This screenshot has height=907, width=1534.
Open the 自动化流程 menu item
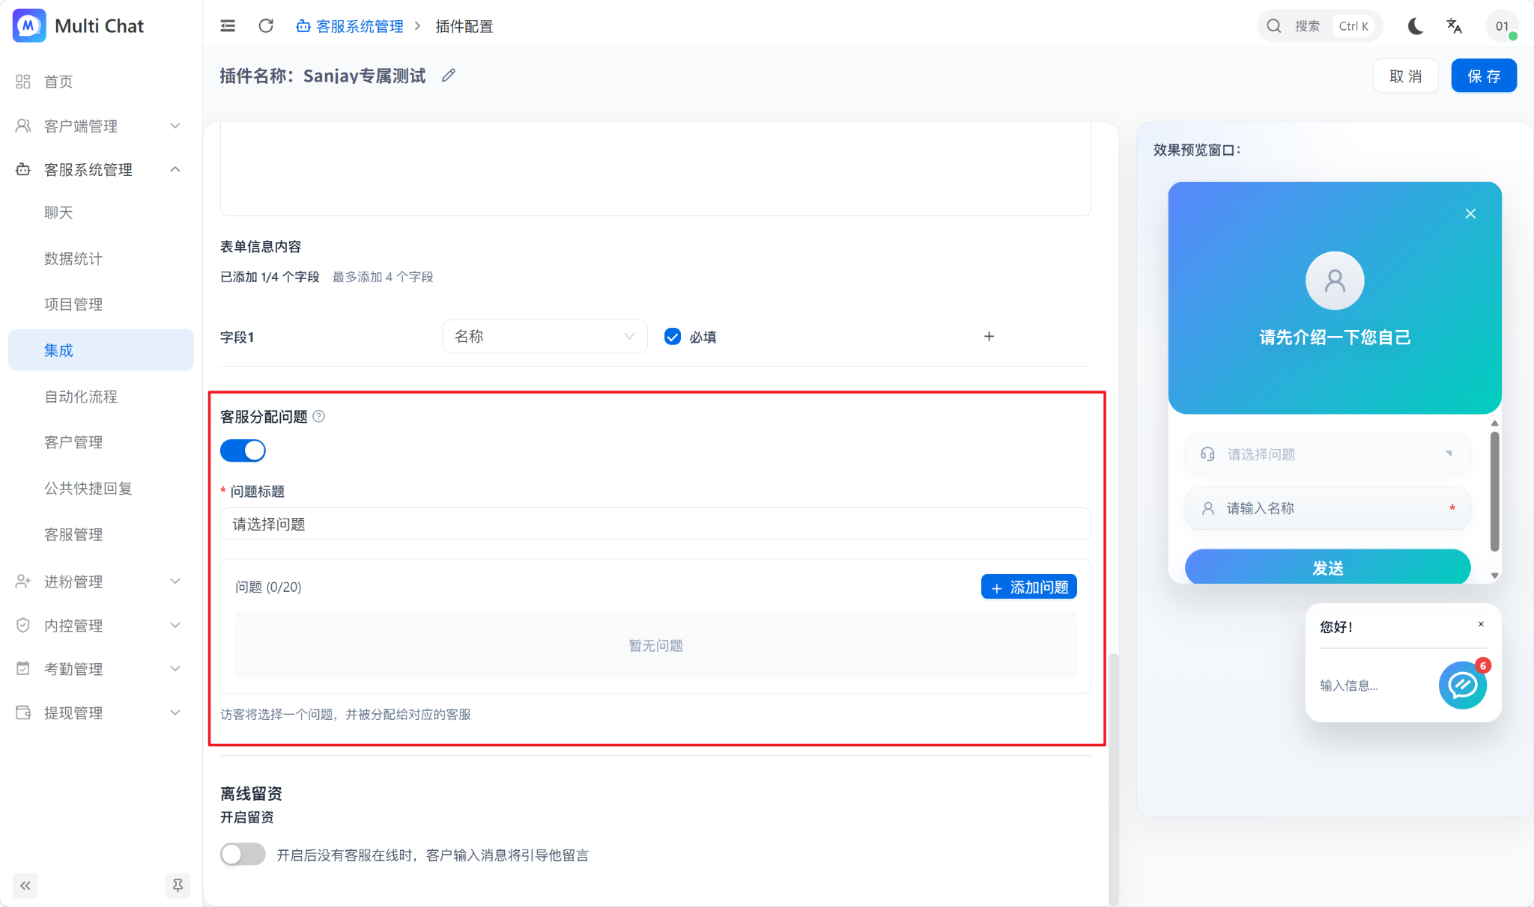coord(101,397)
